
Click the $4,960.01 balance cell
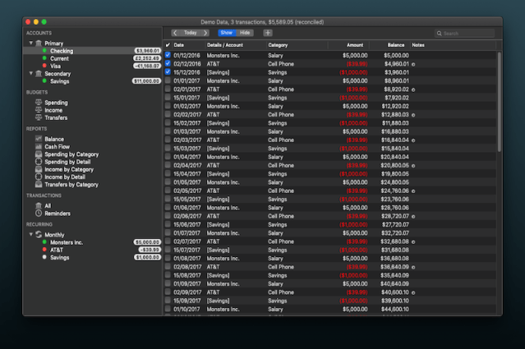tap(396, 64)
